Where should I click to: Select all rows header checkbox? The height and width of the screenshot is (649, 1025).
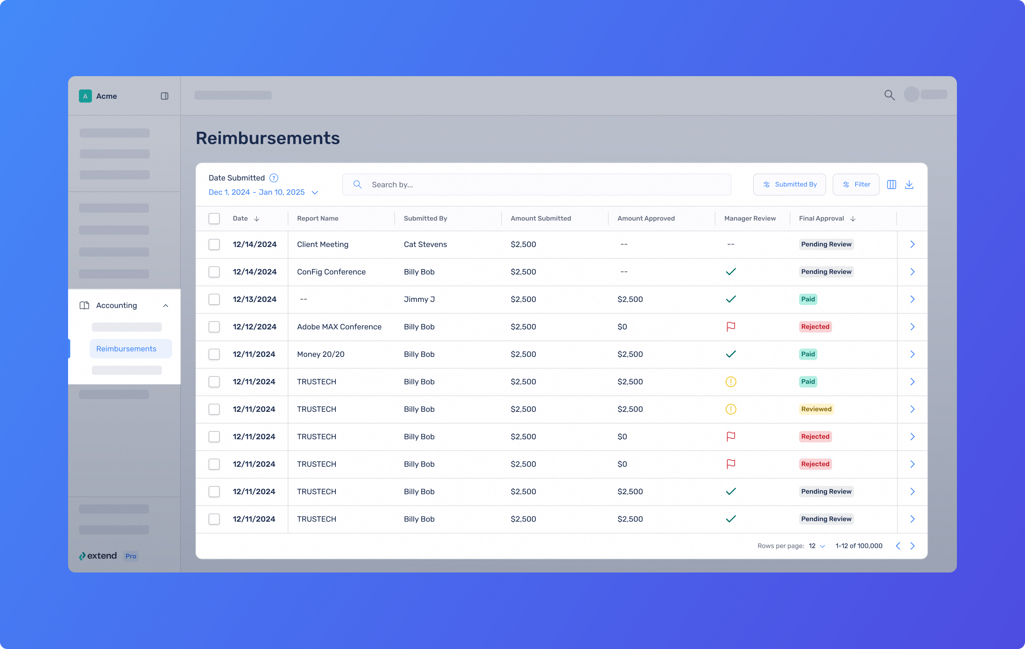(214, 219)
